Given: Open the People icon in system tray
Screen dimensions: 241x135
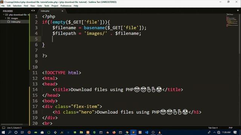Looking at the screenshot, I should click(x=209, y=132).
